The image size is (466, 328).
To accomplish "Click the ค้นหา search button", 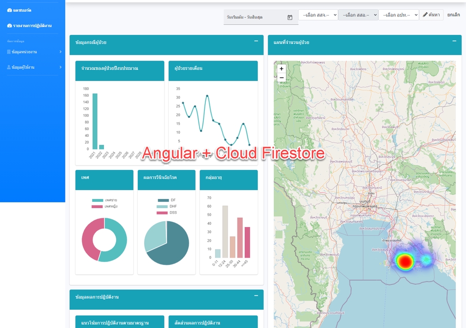I will [x=431, y=15].
